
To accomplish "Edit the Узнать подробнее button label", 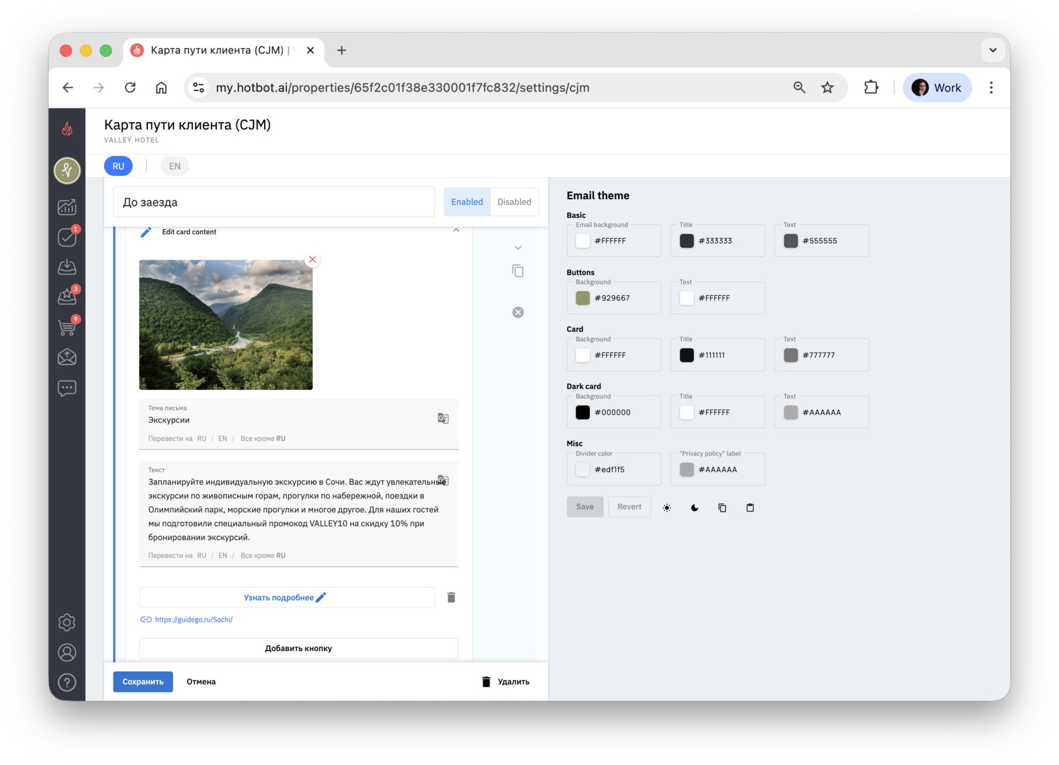I will click(x=287, y=597).
